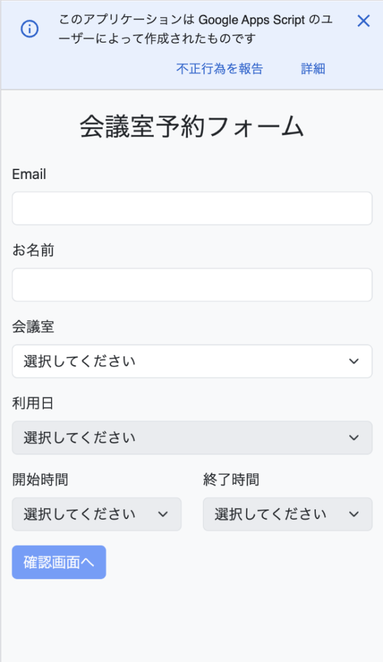Expand the 終了時間 dropdown
The image size is (383, 662).
(x=287, y=514)
